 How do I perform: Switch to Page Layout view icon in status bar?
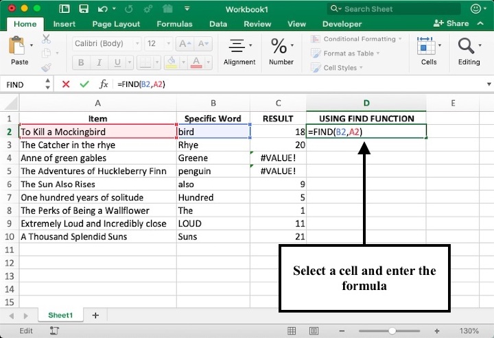(314, 330)
